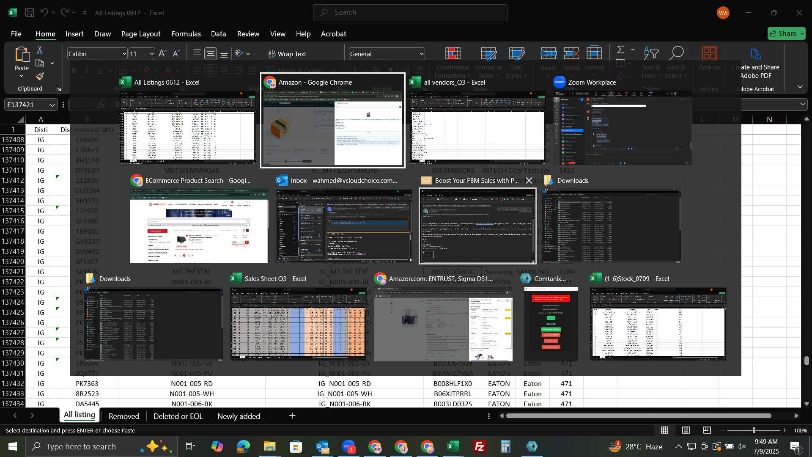Open Calculator from the taskbar
Viewport: 812px width, 457px height.
[x=506, y=446]
